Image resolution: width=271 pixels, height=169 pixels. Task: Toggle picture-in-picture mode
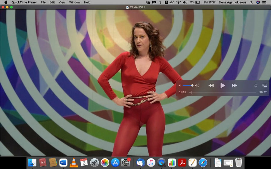coord(264,86)
